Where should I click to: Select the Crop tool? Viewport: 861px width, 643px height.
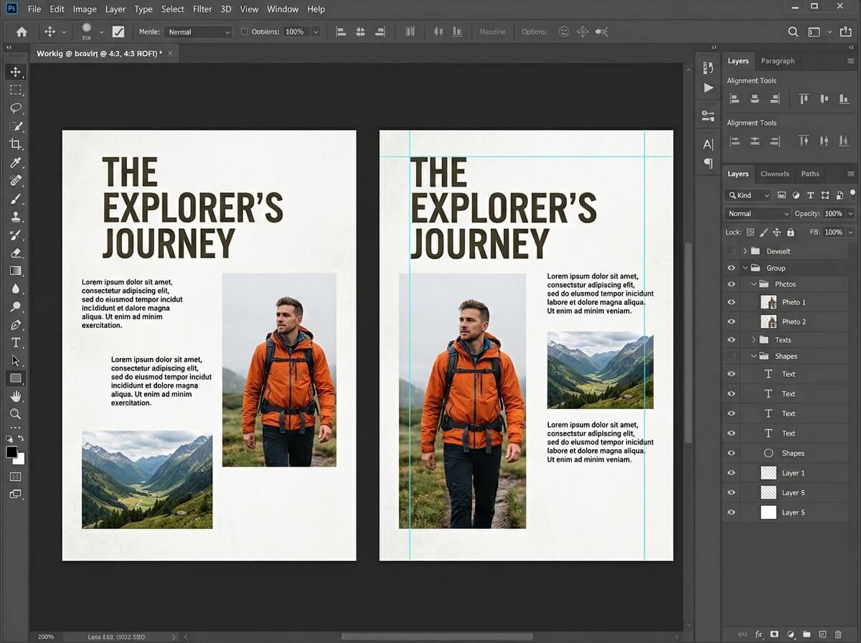(16, 144)
